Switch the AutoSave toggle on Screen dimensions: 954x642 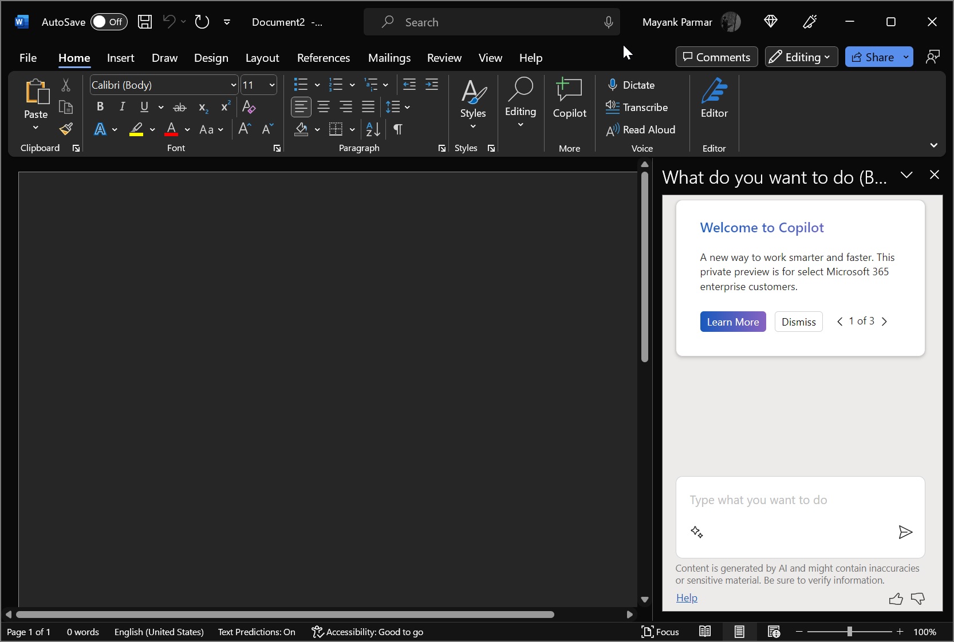108,22
